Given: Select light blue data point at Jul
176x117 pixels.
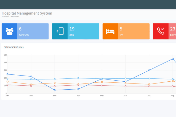Looking at the screenshot, I should pos(149,78).
